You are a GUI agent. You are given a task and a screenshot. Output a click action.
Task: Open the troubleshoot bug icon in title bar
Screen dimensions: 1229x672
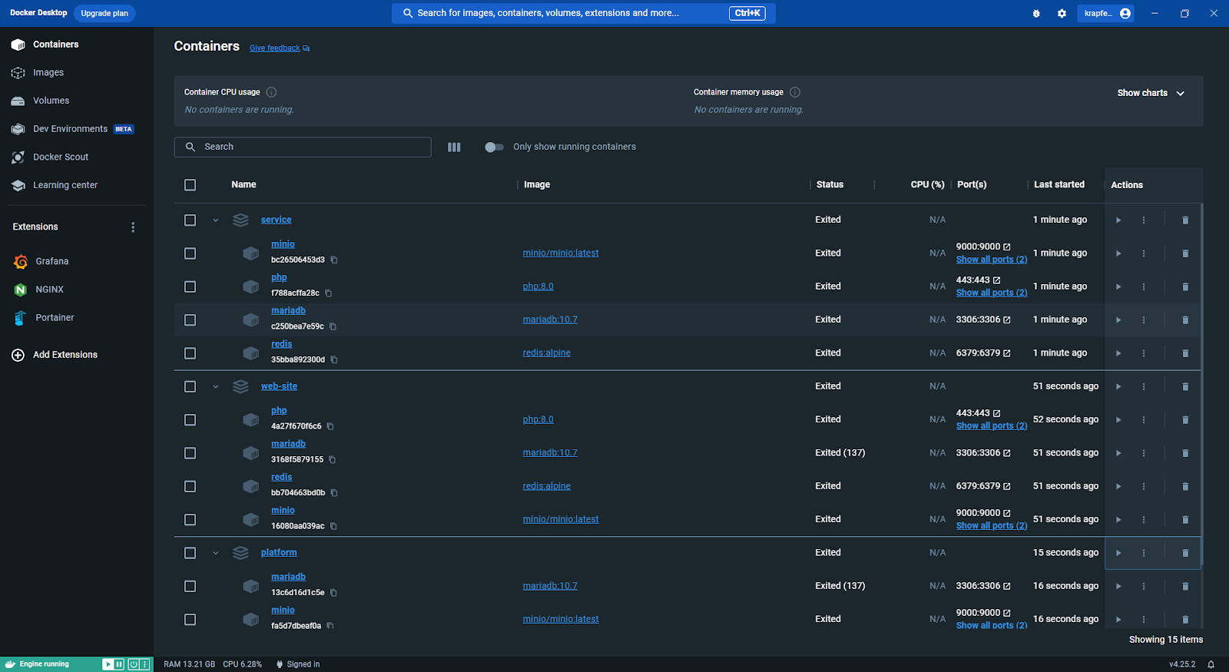point(1036,14)
